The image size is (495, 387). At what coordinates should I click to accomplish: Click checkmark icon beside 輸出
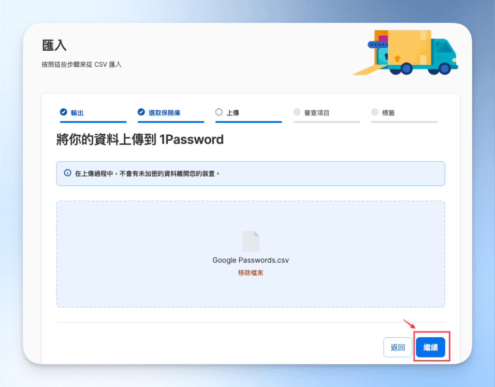(x=63, y=112)
